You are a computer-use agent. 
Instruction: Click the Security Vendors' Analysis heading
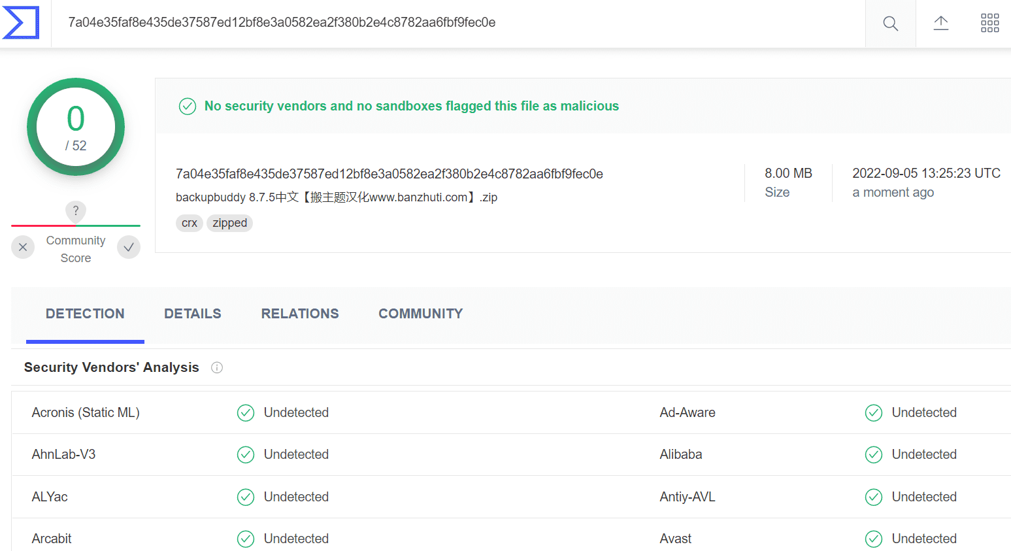coord(112,367)
